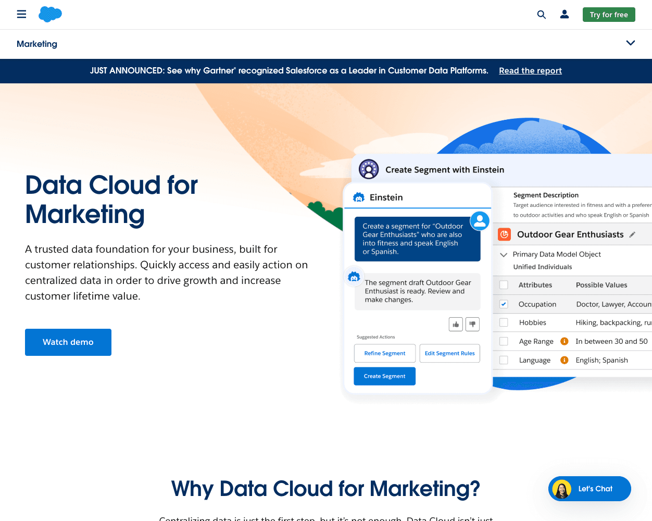Click the thumbs down feedback icon
The height and width of the screenshot is (521, 652).
[472, 324]
